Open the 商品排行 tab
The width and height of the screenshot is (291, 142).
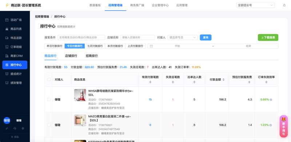[51, 56]
